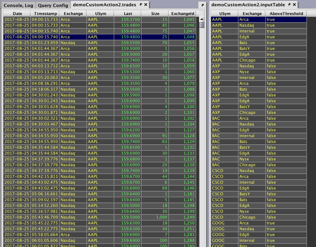316x247 pixels.
Task: Click the pin icon on the inputTable tab
Action: click(289, 5)
